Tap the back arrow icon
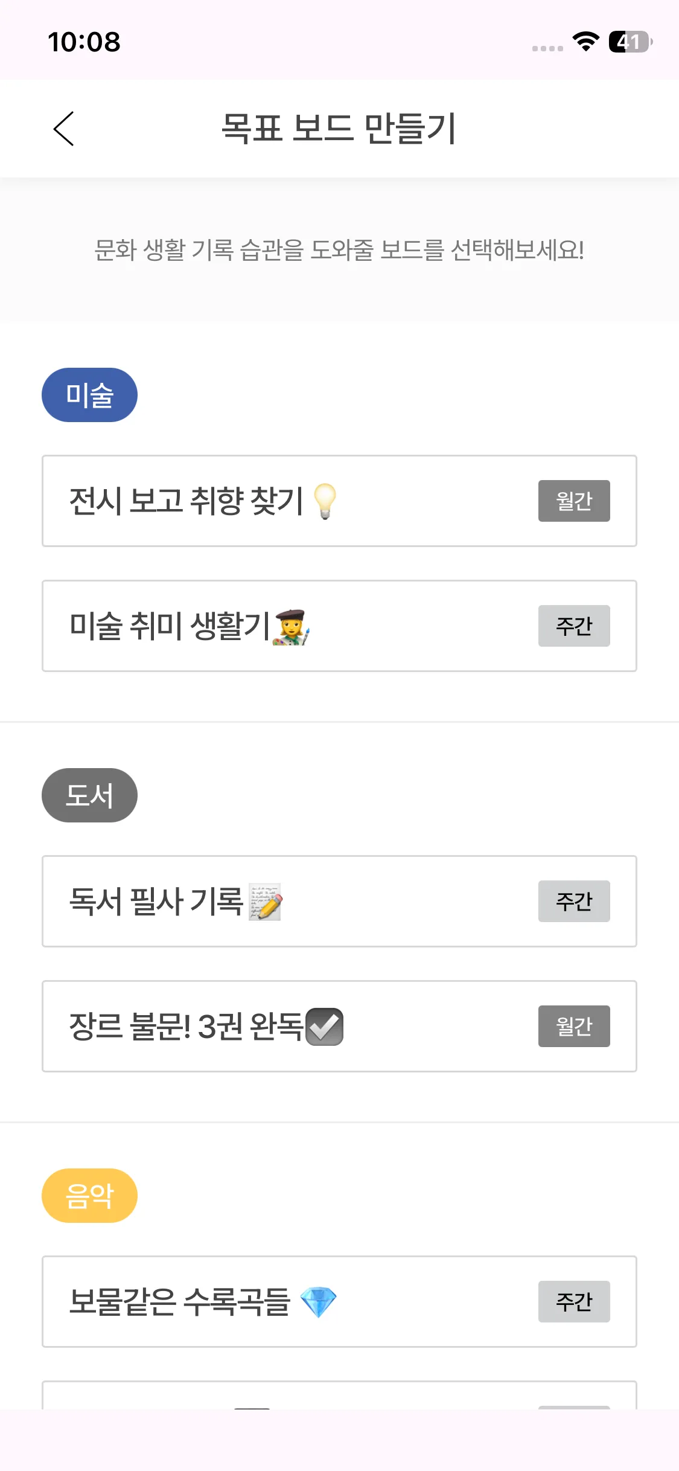The width and height of the screenshot is (679, 1471). [63, 129]
